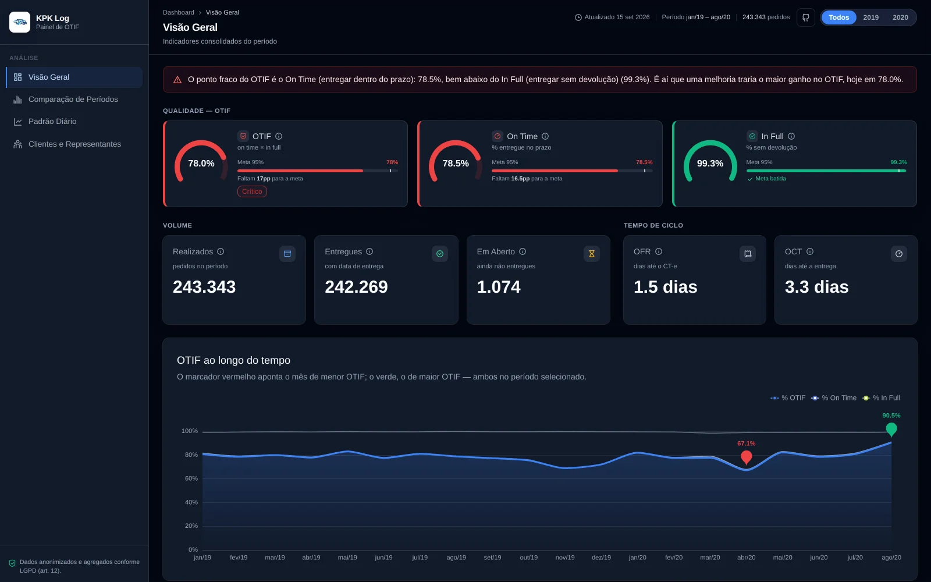The width and height of the screenshot is (931, 582).
Task: Click the info icon beside In Full
Action: pyautogui.click(x=791, y=136)
